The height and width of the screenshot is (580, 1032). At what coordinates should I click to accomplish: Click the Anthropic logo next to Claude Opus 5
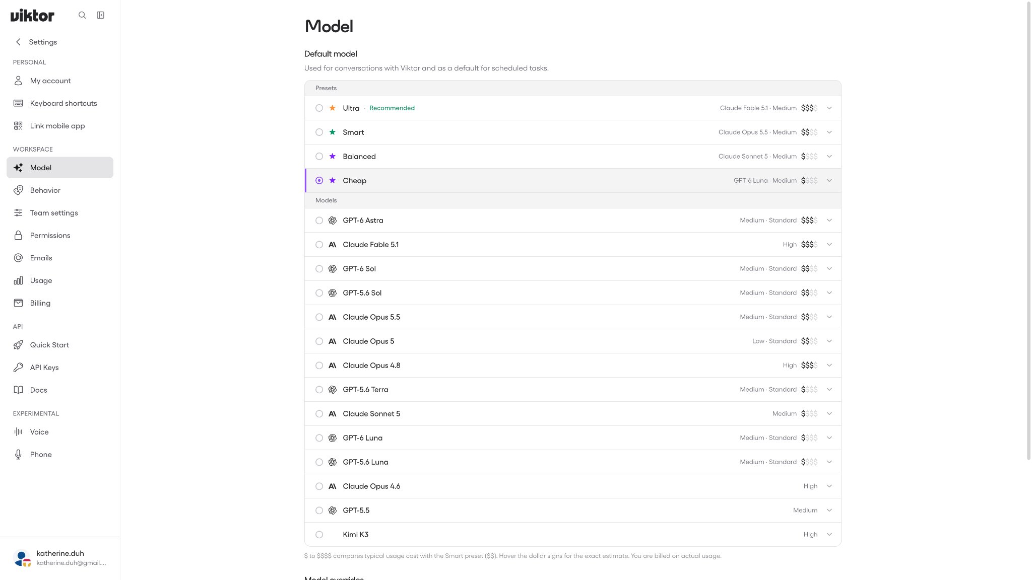pyautogui.click(x=333, y=341)
